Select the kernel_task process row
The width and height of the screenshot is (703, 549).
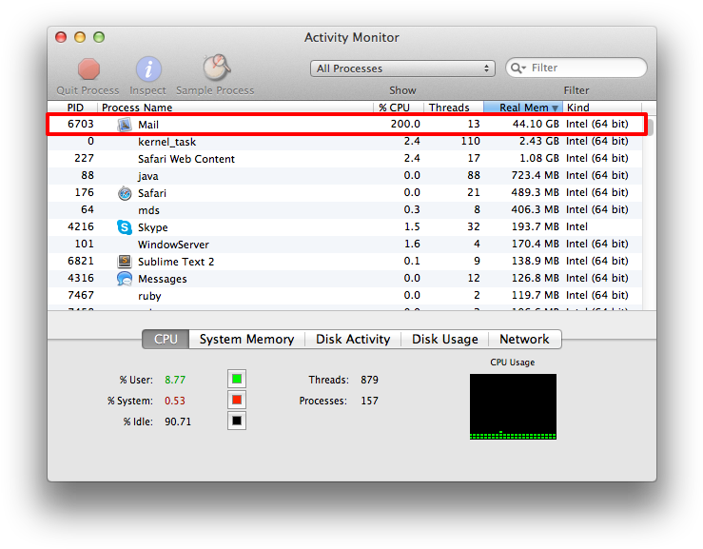click(x=344, y=142)
